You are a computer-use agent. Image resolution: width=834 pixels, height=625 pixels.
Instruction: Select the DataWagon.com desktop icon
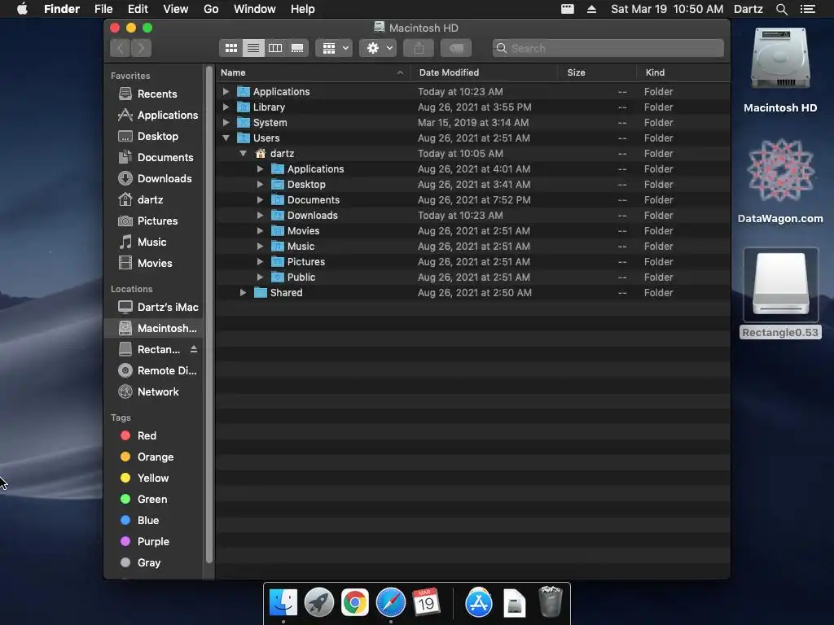[x=780, y=181]
